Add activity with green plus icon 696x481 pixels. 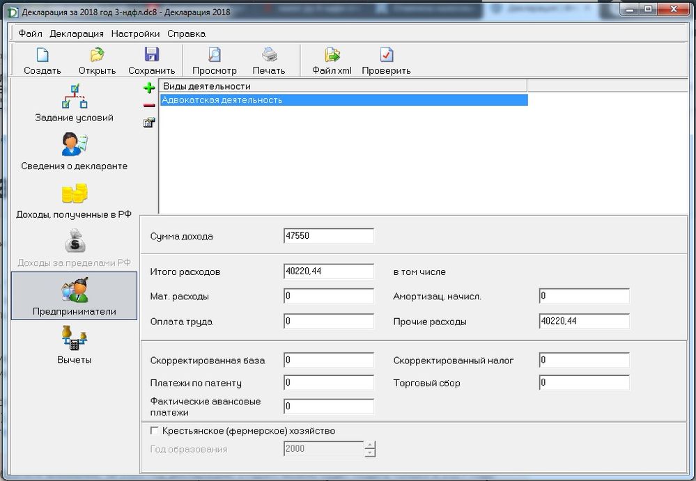pyautogui.click(x=148, y=88)
